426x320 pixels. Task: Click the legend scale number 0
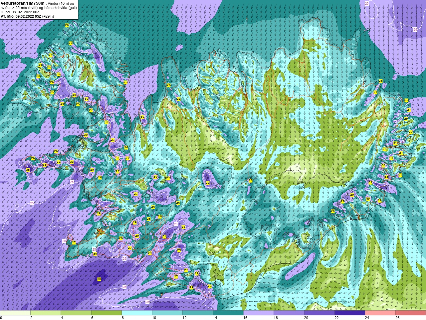pos(1,318)
